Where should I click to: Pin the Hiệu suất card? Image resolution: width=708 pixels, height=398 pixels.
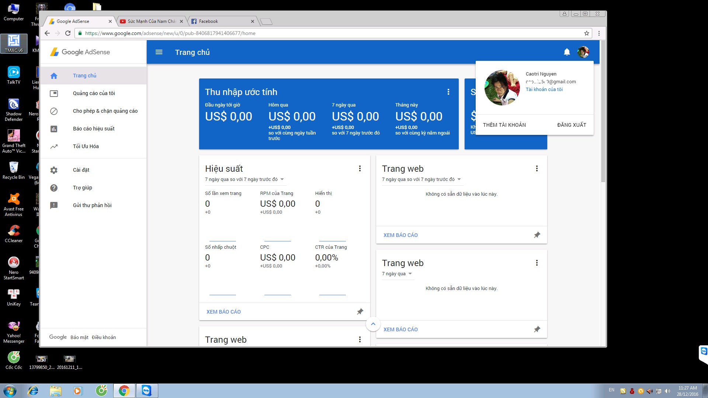(x=360, y=312)
